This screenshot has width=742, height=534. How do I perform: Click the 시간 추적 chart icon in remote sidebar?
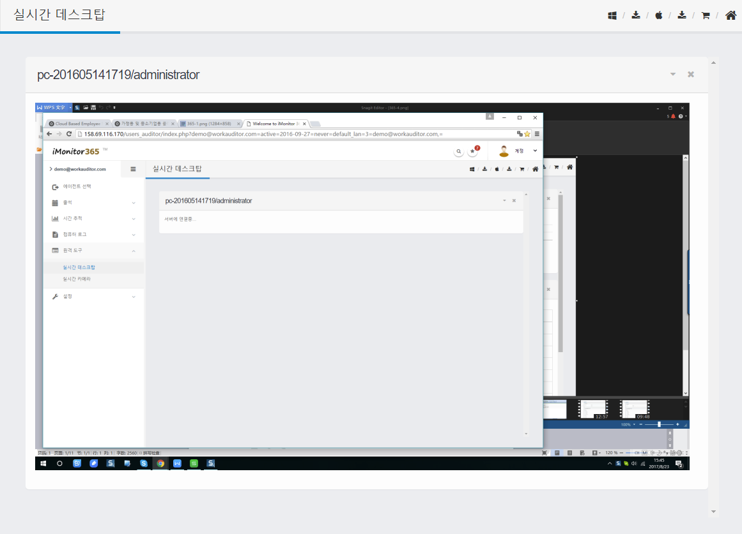[55, 218]
